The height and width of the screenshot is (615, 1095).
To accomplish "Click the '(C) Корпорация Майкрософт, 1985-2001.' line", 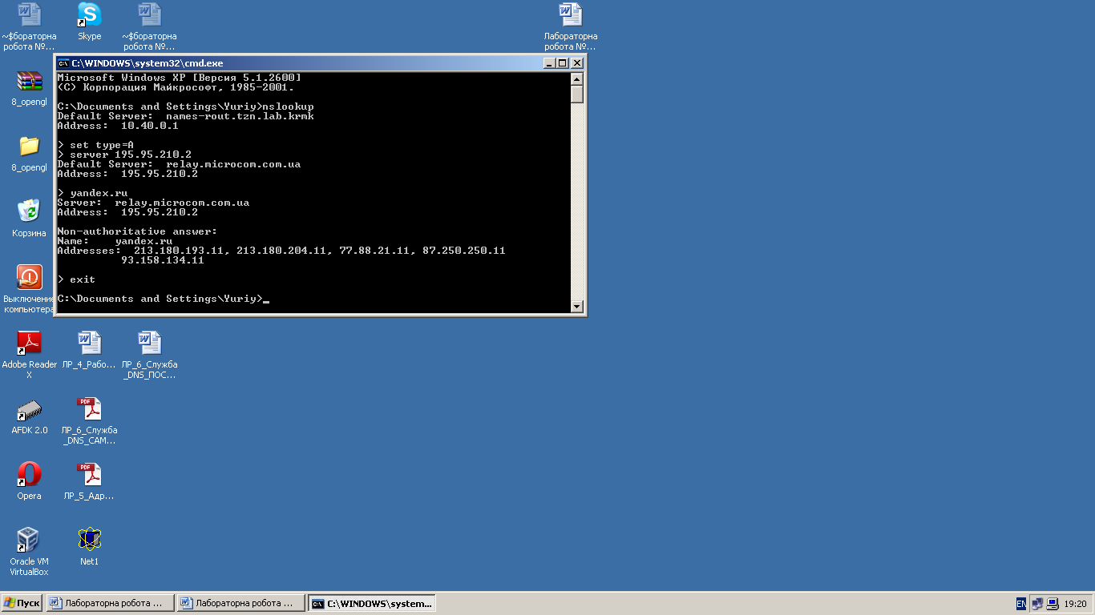I will [x=176, y=86].
